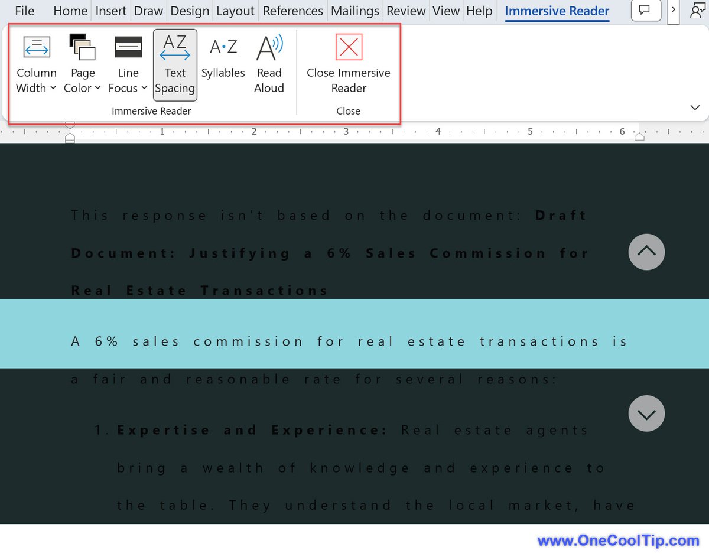Screen dimensions: 709x560
Task: Toggle the Text Spacing setting
Action: tap(175, 63)
